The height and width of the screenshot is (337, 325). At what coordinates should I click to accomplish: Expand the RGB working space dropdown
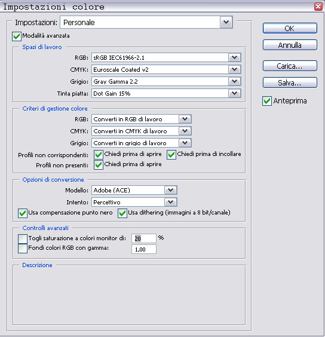234,57
